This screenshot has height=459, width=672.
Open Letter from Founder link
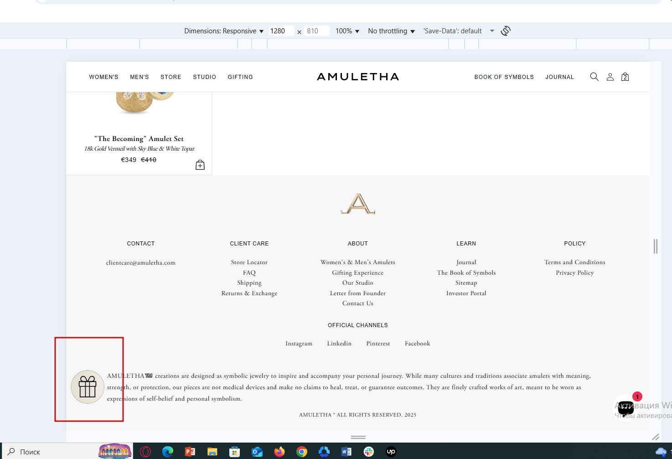[358, 293]
